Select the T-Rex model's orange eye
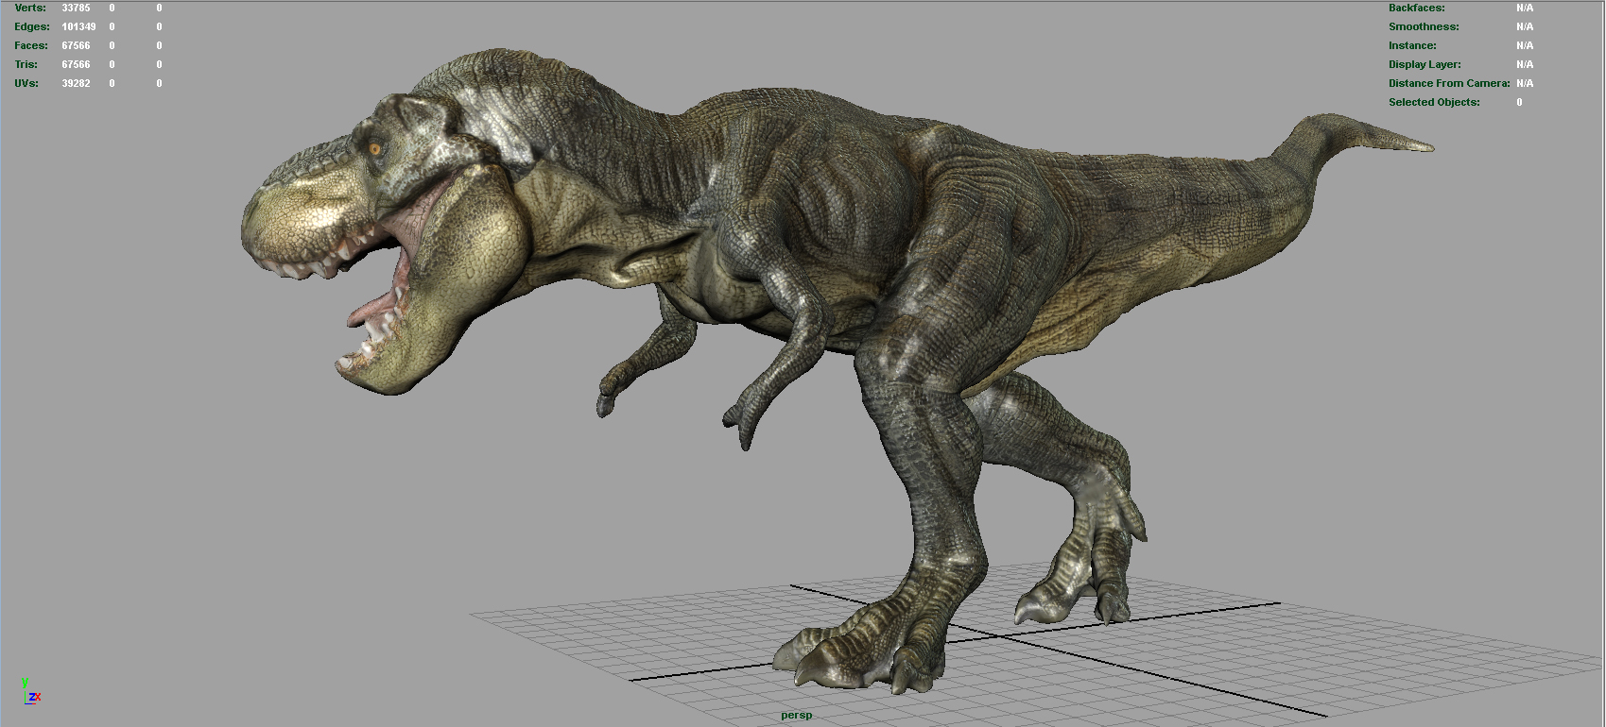 [x=375, y=148]
